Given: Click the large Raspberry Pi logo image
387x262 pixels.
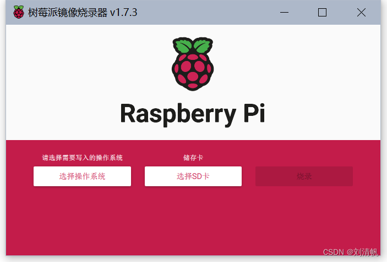Looking at the screenshot, I should (x=193, y=64).
